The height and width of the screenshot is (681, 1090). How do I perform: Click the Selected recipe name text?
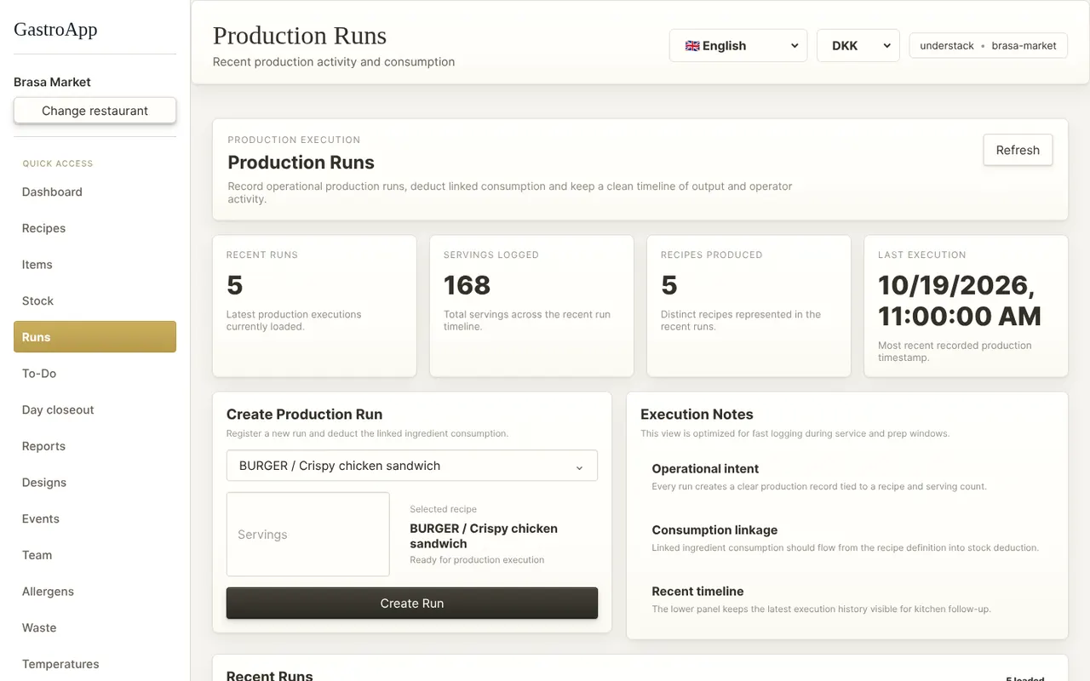pos(484,536)
